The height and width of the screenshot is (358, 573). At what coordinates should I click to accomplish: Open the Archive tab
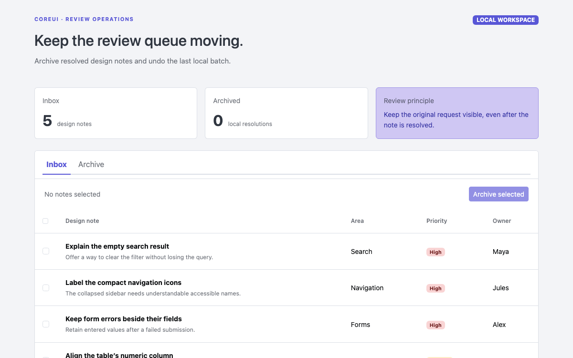pyautogui.click(x=91, y=164)
